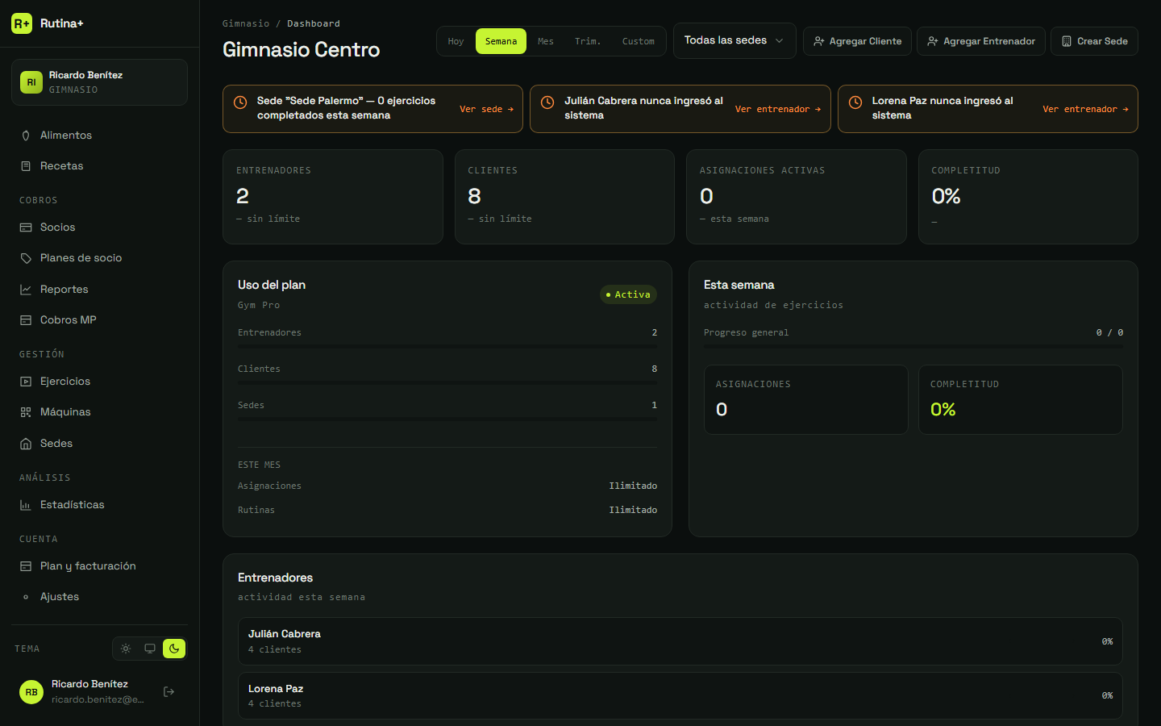The width and height of the screenshot is (1161, 726).
Task: Click the Crear Sede button
Action: [1094, 41]
